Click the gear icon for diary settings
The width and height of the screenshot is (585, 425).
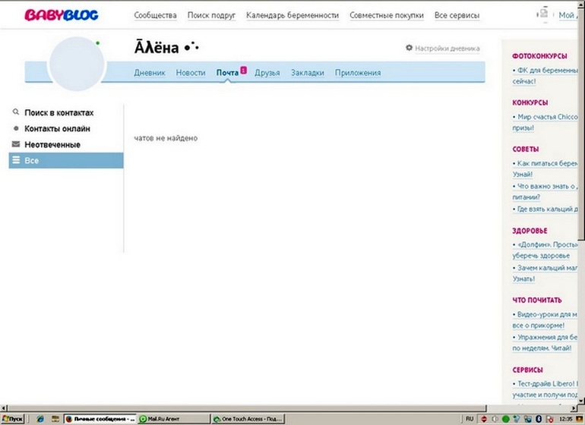(409, 48)
